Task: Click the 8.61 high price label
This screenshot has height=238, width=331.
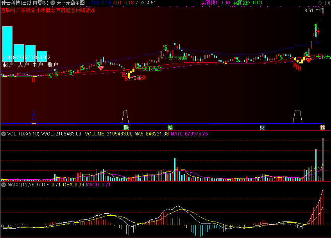Action: pyautogui.click(x=309, y=10)
